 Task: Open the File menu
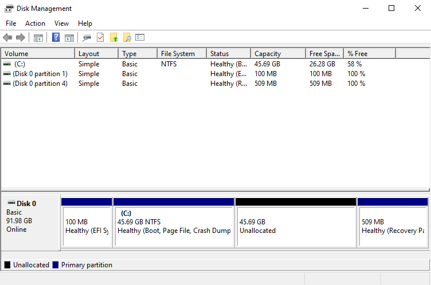11,23
